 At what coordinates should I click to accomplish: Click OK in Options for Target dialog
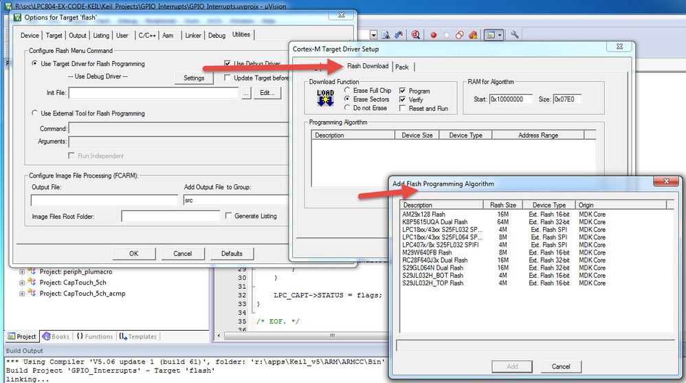[134, 254]
